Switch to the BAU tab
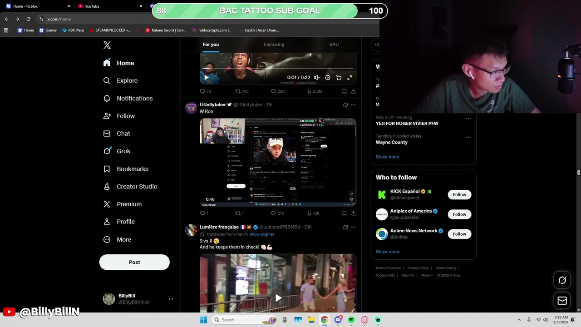This screenshot has height=327, width=581. point(334,45)
